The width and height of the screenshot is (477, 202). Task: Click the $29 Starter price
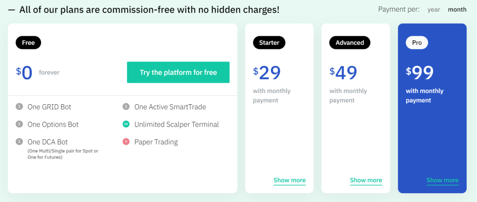(267, 73)
